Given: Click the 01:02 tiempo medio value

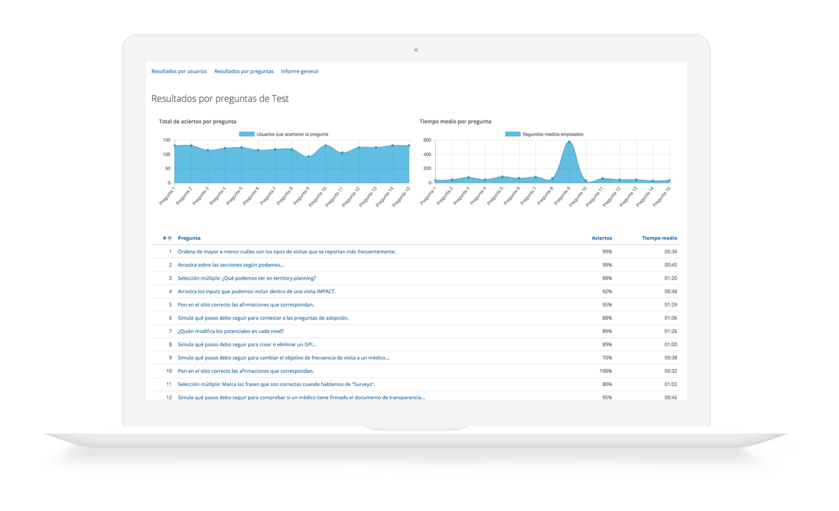Looking at the screenshot, I should (x=671, y=385).
